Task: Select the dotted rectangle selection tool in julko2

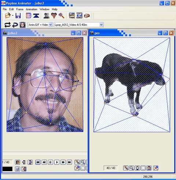Action: pos(83,168)
